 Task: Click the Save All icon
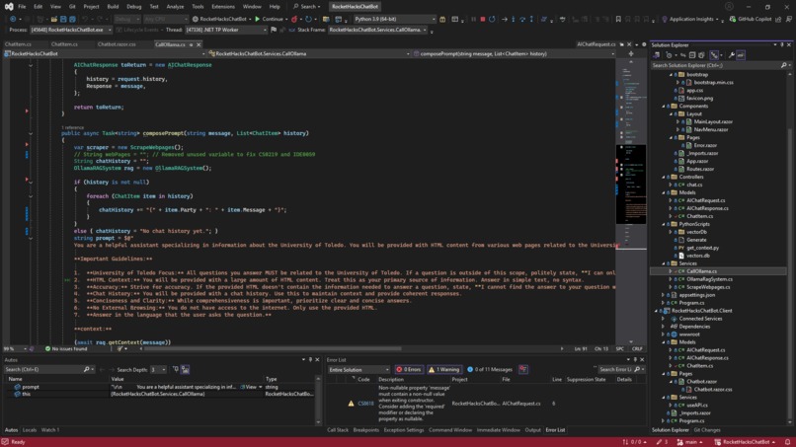pos(73,19)
